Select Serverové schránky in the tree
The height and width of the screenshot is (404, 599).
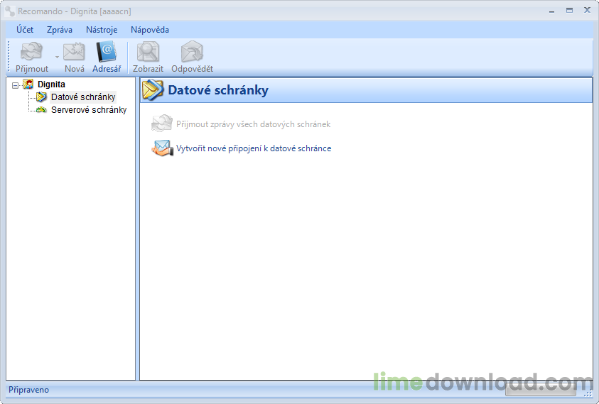89,110
